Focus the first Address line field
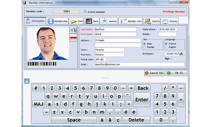Screen dimensions: 211x127 [x=118, y=40]
